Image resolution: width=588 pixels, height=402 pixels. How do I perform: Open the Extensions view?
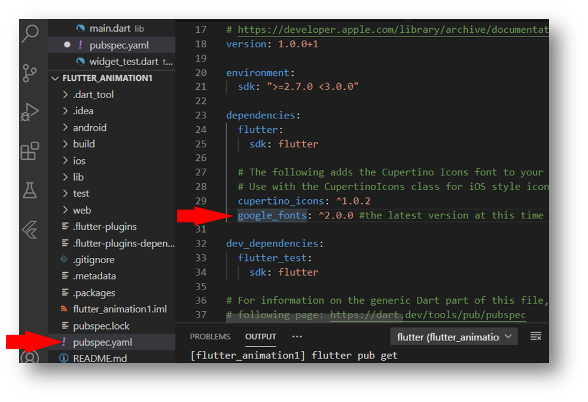click(30, 151)
